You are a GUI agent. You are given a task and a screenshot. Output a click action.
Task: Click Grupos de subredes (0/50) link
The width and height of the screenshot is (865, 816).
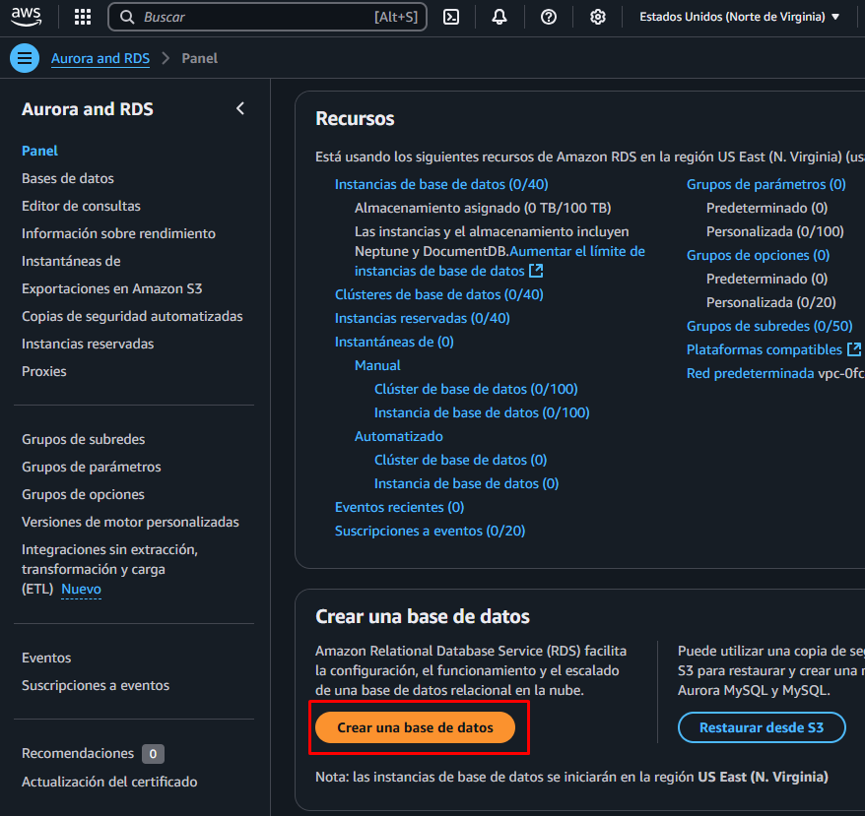tap(769, 326)
